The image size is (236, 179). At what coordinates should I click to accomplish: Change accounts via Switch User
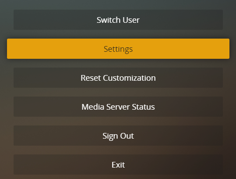pyautogui.click(x=118, y=20)
